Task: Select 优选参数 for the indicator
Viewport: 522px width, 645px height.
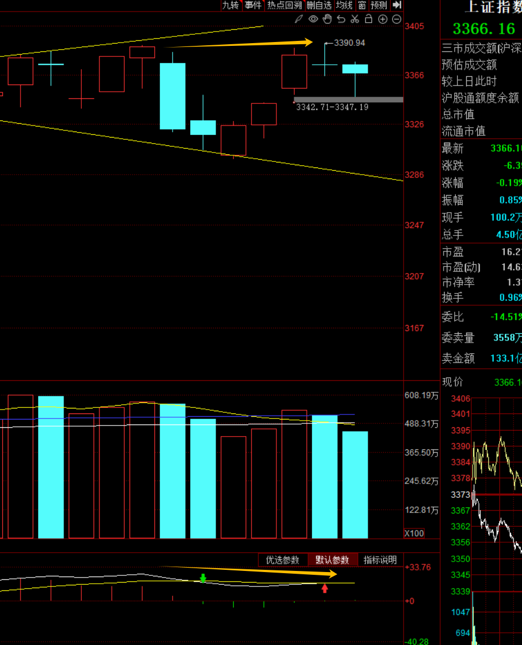Action: tap(283, 560)
